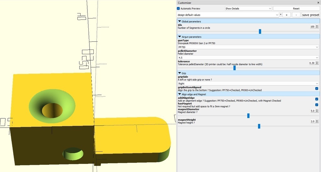Toggle the gripBottomAligned checkbox
This screenshot has width=321, height=172.
point(317,89)
